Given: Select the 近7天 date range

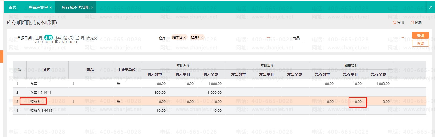Looking at the screenshot, I should pos(68,38).
